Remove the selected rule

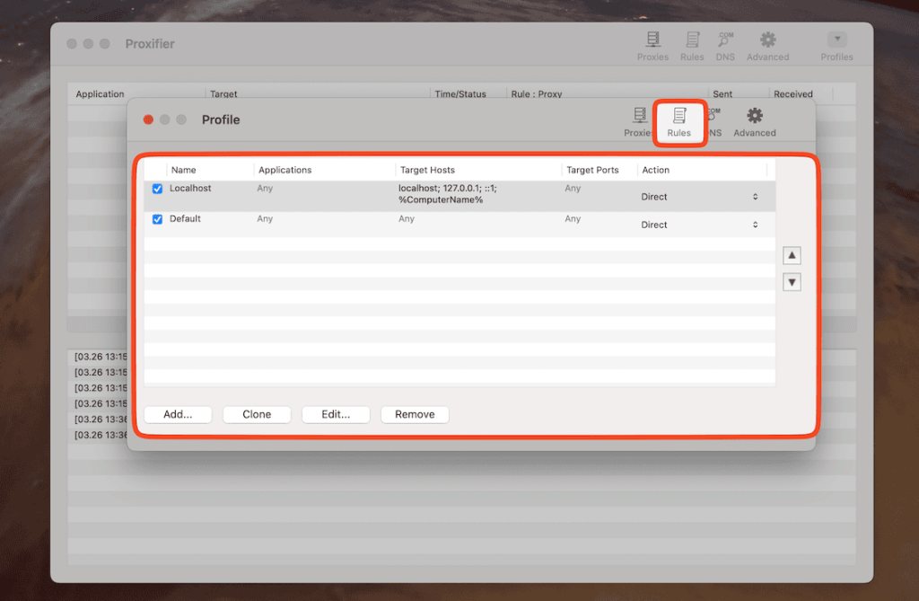pyautogui.click(x=414, y=414)
